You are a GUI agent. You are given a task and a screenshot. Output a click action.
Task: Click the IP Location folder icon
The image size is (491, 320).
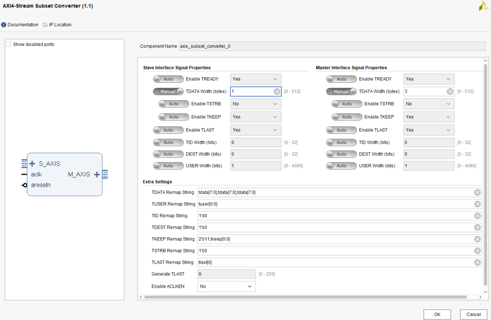tap(45, 25)
